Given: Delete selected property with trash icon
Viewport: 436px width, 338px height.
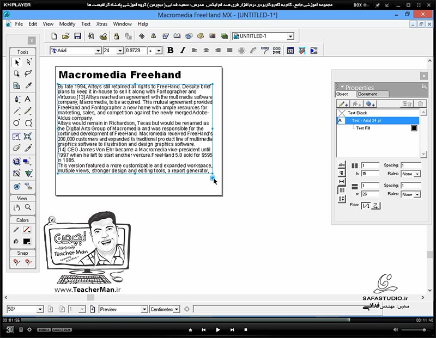Looking at the screenshot, I should click(x=420, y=104).
